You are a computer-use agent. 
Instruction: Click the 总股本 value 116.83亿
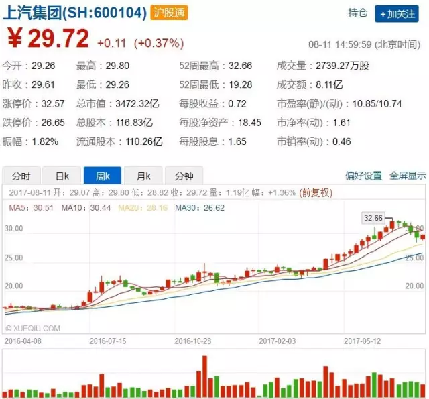(x=134, y=123)
